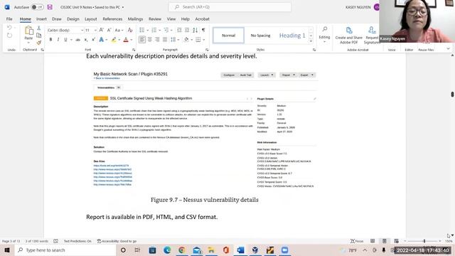Toggle Superscript formatting
Screen dimensions: 455x256
(93, 40)
